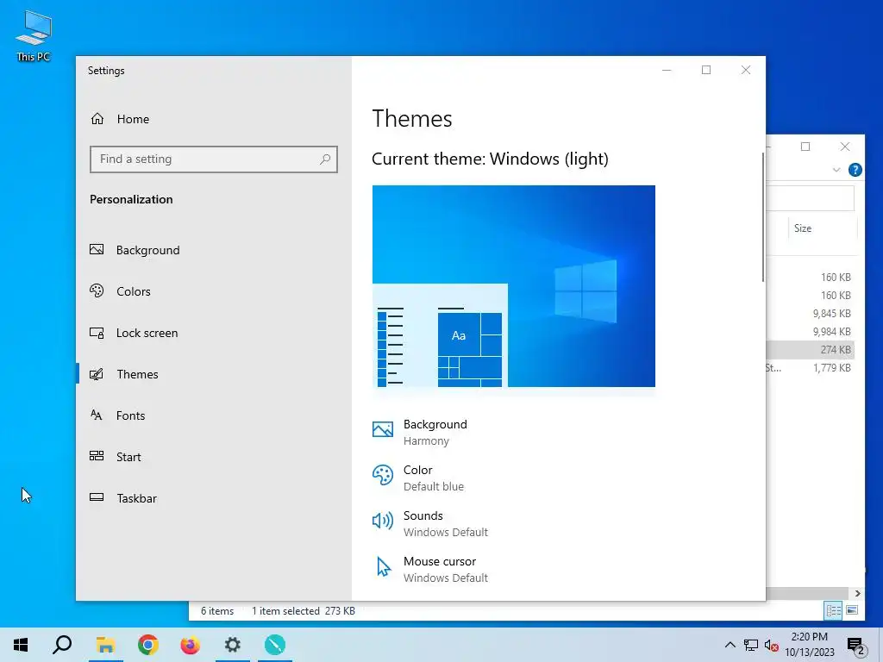Click the Themes sidebar brush icon
This screenshot has width=883, height=662.
click(x=97, y=374)
